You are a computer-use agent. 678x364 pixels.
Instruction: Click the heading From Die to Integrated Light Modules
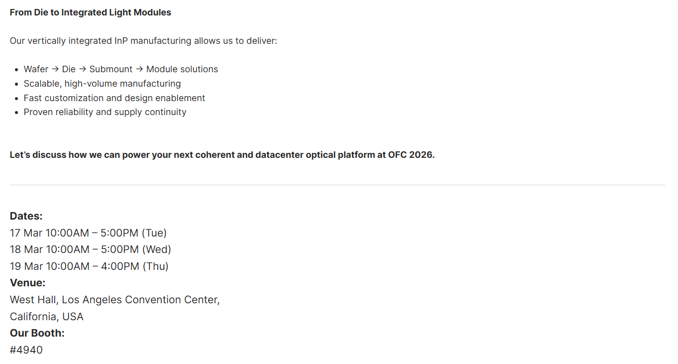[90, 12]
